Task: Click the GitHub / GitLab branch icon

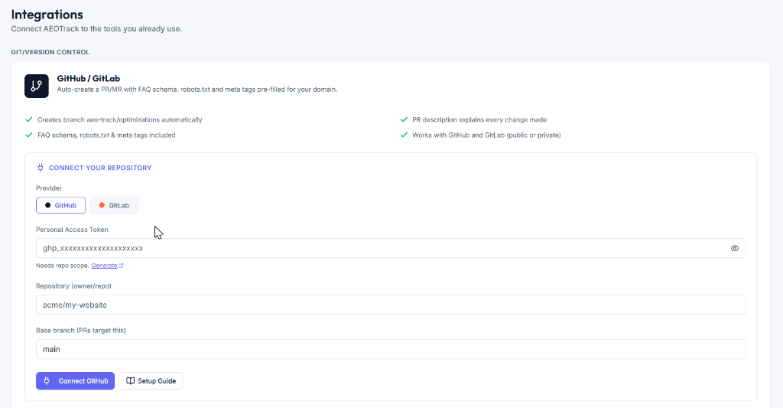Action: 37,86
